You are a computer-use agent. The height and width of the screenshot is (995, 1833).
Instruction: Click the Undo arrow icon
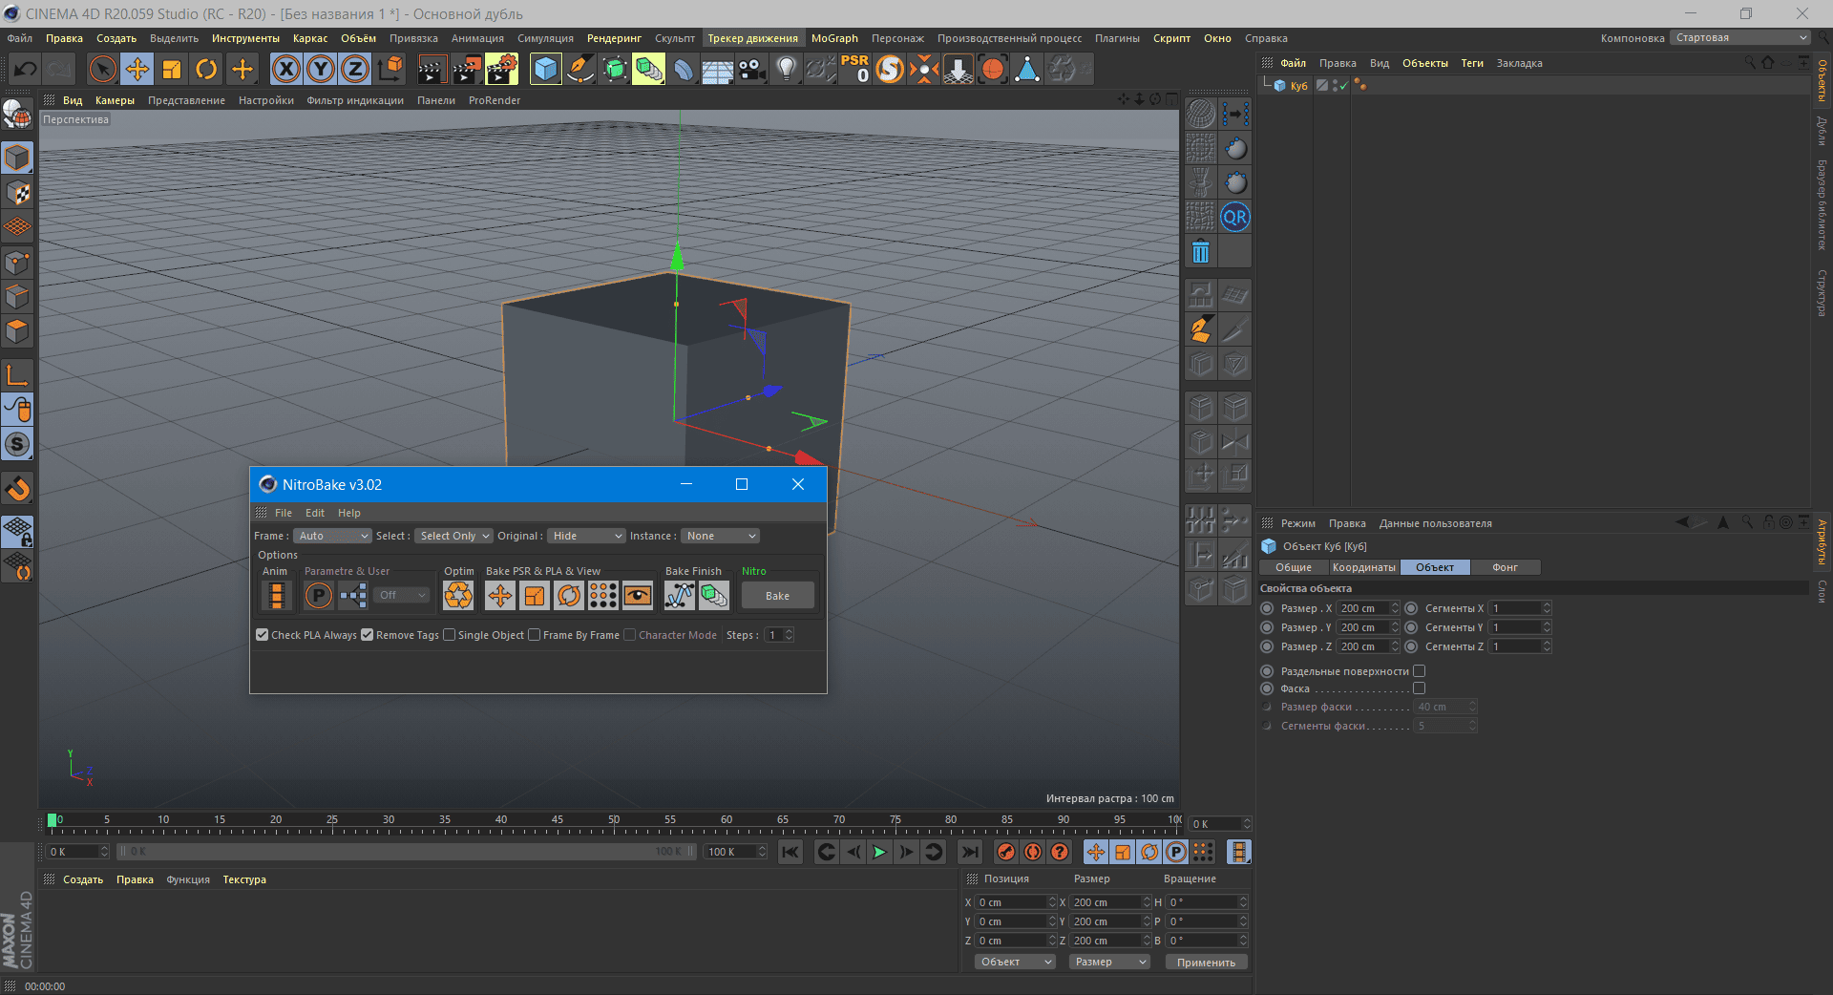pyautogui.click(x=26, y=69)
